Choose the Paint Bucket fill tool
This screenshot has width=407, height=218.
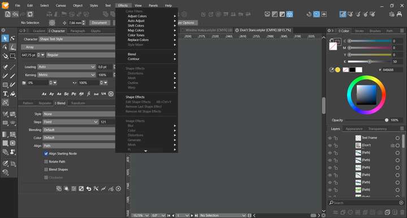(12, 94)
